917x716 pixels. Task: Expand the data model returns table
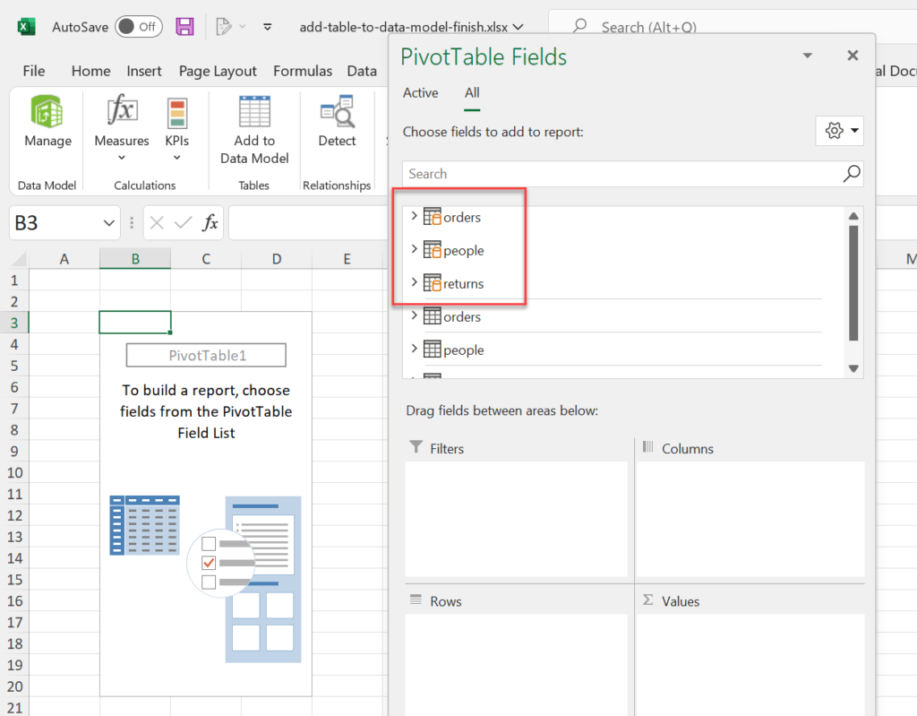click(x=414, y=283)
